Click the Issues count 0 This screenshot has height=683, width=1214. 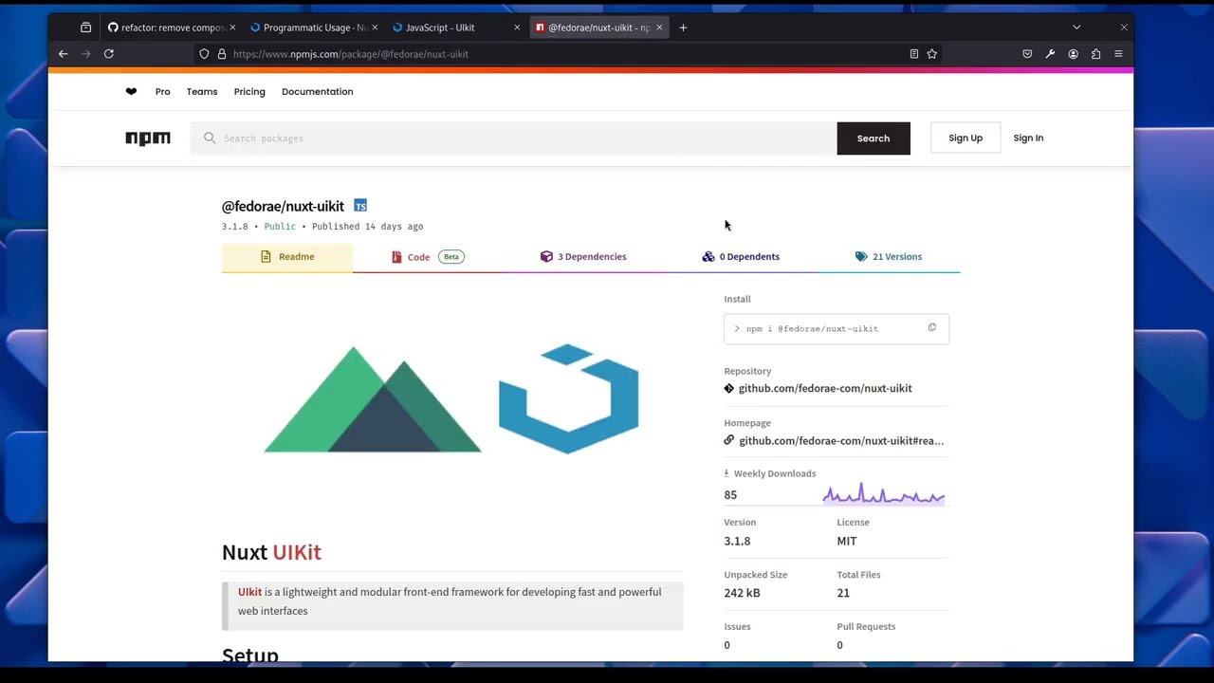tap(727, 645)
